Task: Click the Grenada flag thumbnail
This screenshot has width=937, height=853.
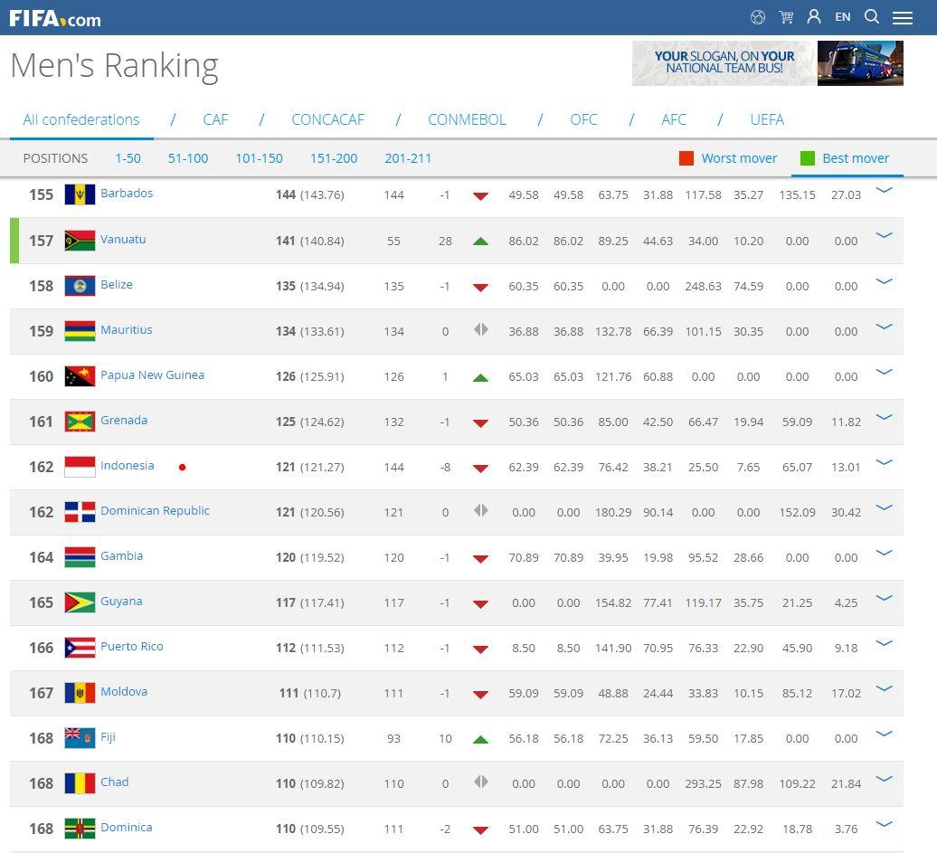Action: click(78, 421)
